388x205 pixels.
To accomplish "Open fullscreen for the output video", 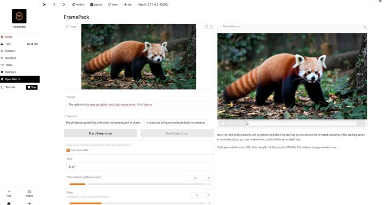I will click(x=361, y=123).
